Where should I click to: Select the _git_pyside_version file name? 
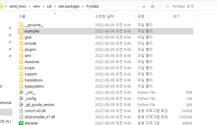[x=39, y=105]
